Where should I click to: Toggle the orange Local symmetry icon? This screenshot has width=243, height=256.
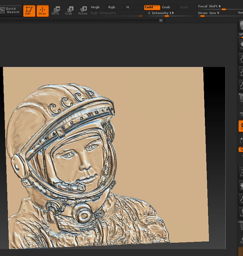241,126
